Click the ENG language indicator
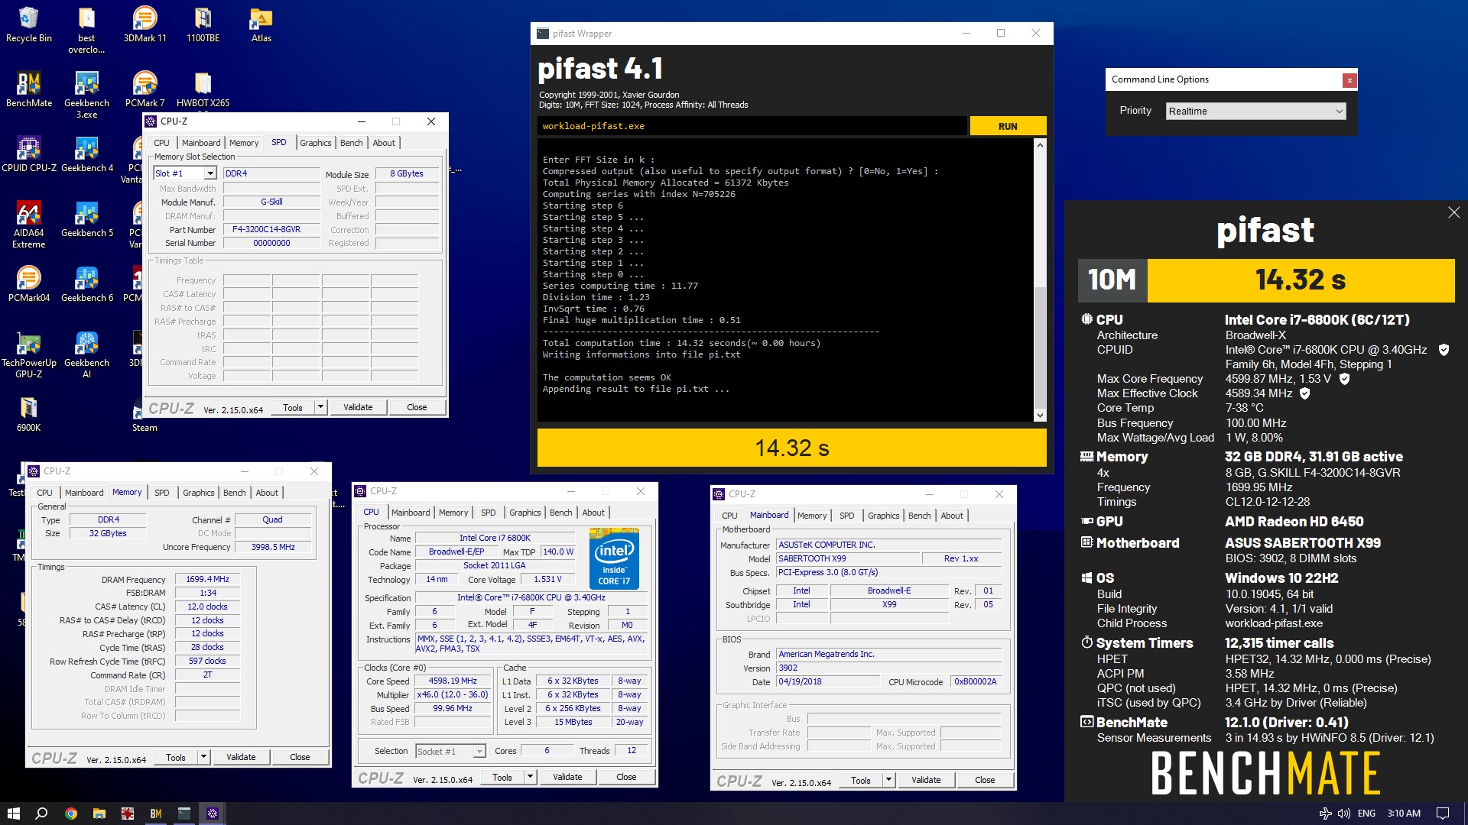The height and width of the screenshot is (825, 1468). click(x=1366, y=814)
